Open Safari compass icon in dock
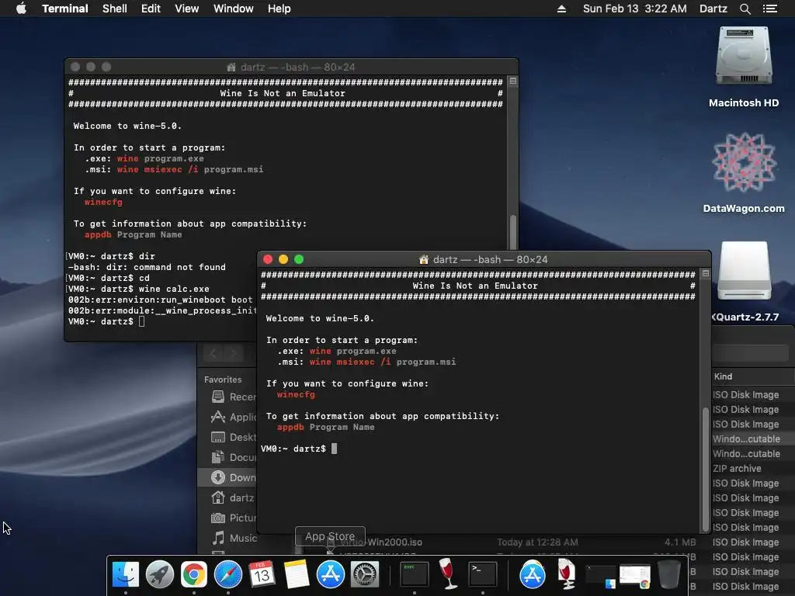 pos(228,574)
